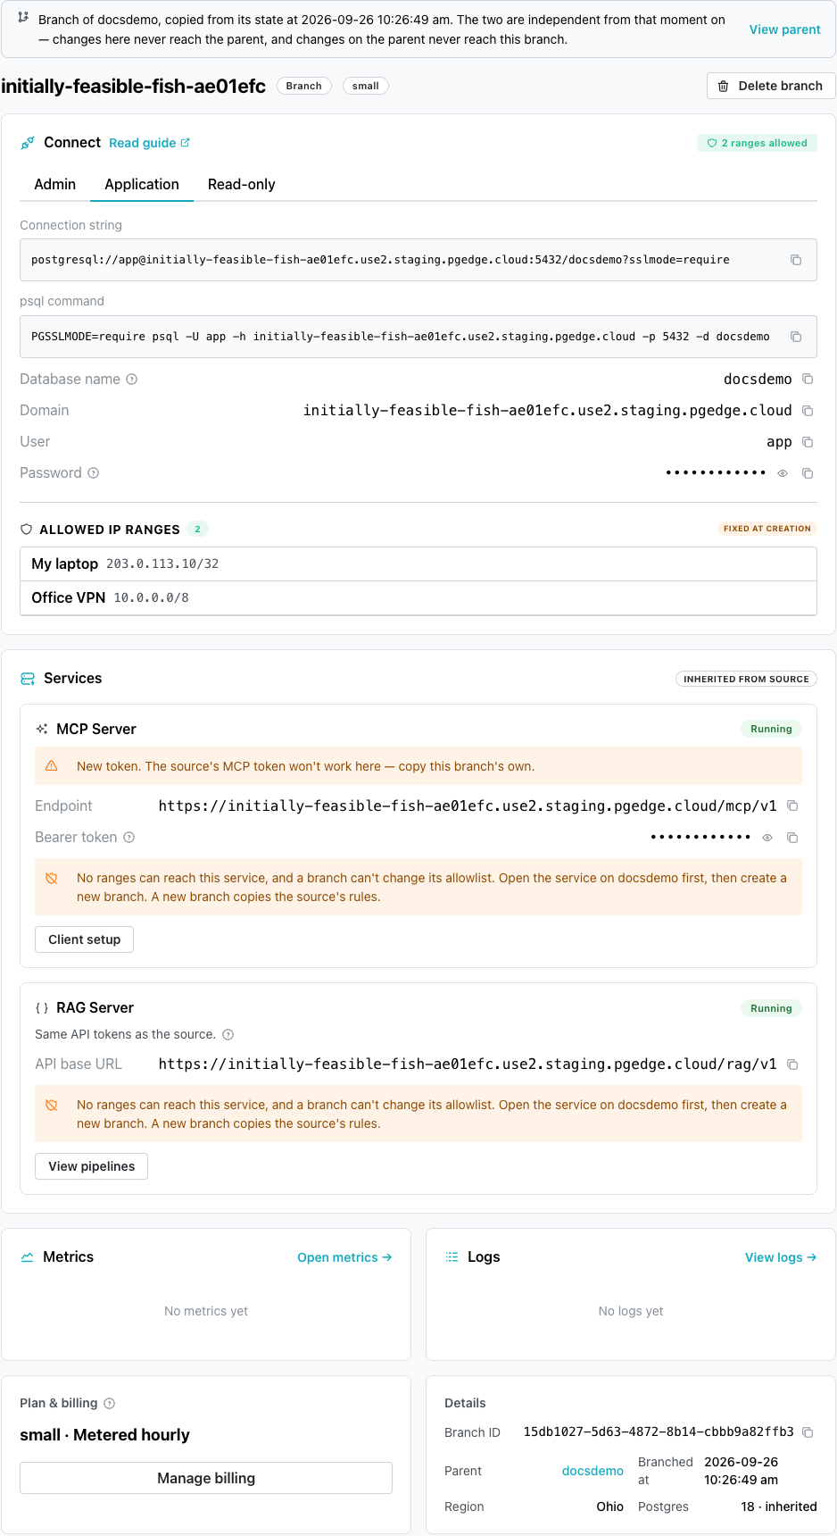Copy the RAG API base URL
The width and height of the screenshot is (837, 1536).
click(792, 1064)
